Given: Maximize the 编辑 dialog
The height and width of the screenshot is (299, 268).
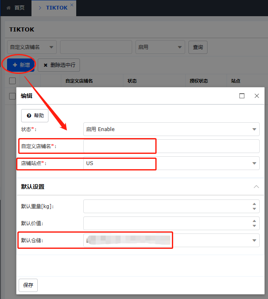Looking at the screenshot, I should 242,96.
